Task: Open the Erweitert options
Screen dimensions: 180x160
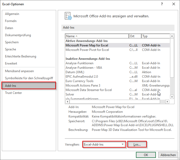Action: coord(29,63)
